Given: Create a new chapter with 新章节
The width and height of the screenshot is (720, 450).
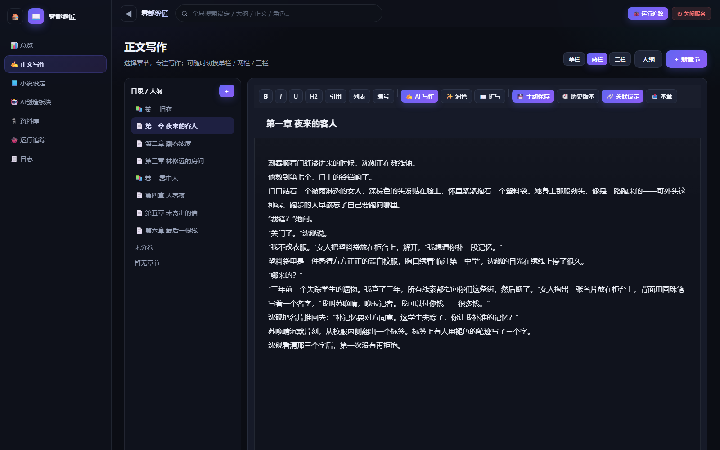Looking at the screenshot, I should (x=687, y=59).
